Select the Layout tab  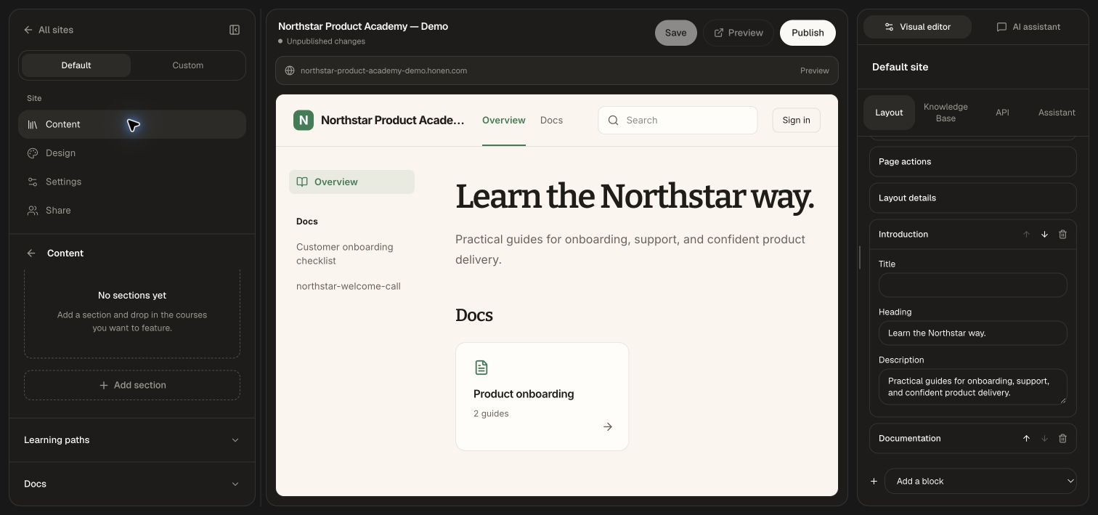pyautogui.click(x=889, y=113)
